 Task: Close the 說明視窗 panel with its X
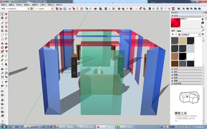coord(203,84)
